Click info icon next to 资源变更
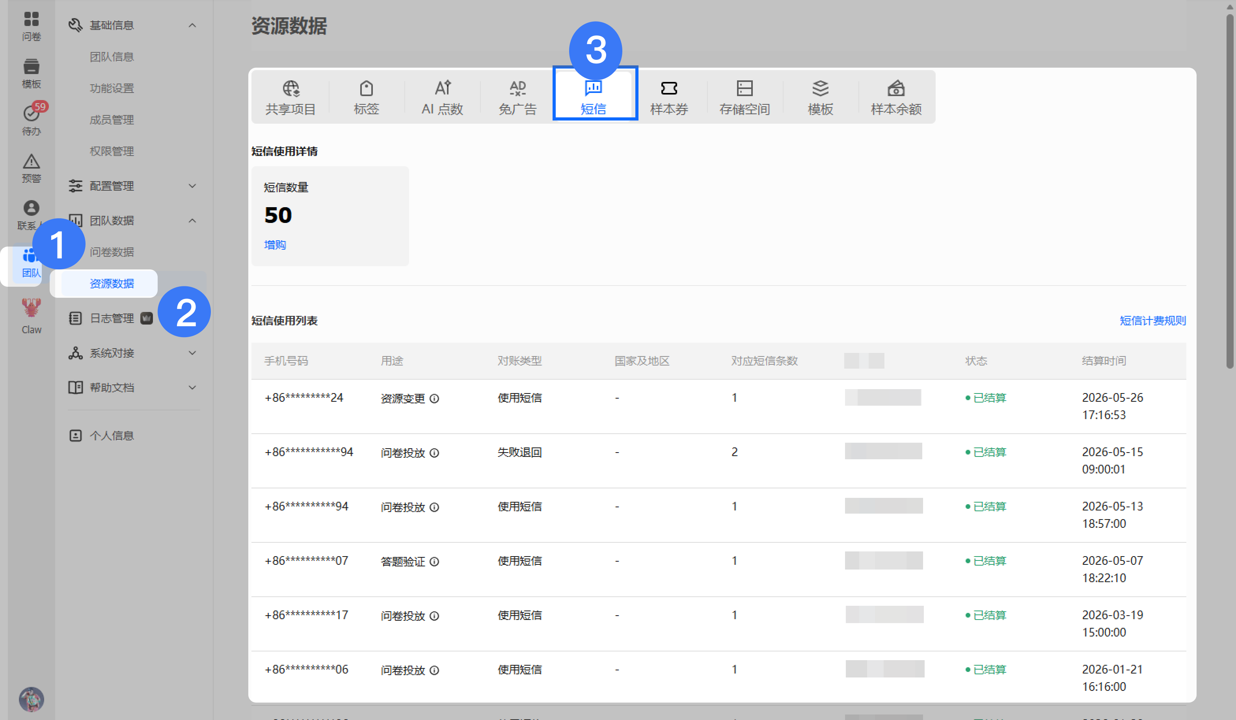This screenshot has width=1236, height=720. (x=434, y=399)
